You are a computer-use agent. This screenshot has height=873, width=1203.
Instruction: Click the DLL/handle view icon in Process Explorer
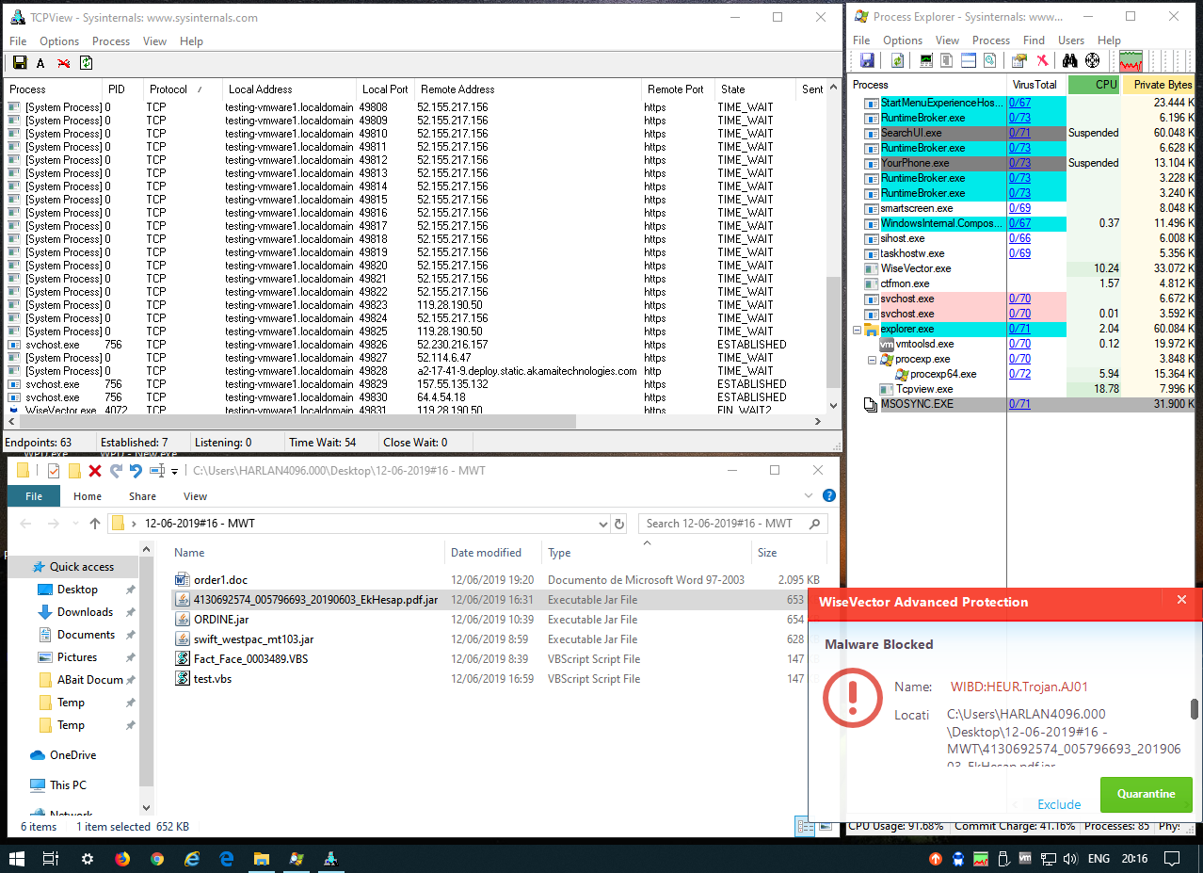(989, 61)
